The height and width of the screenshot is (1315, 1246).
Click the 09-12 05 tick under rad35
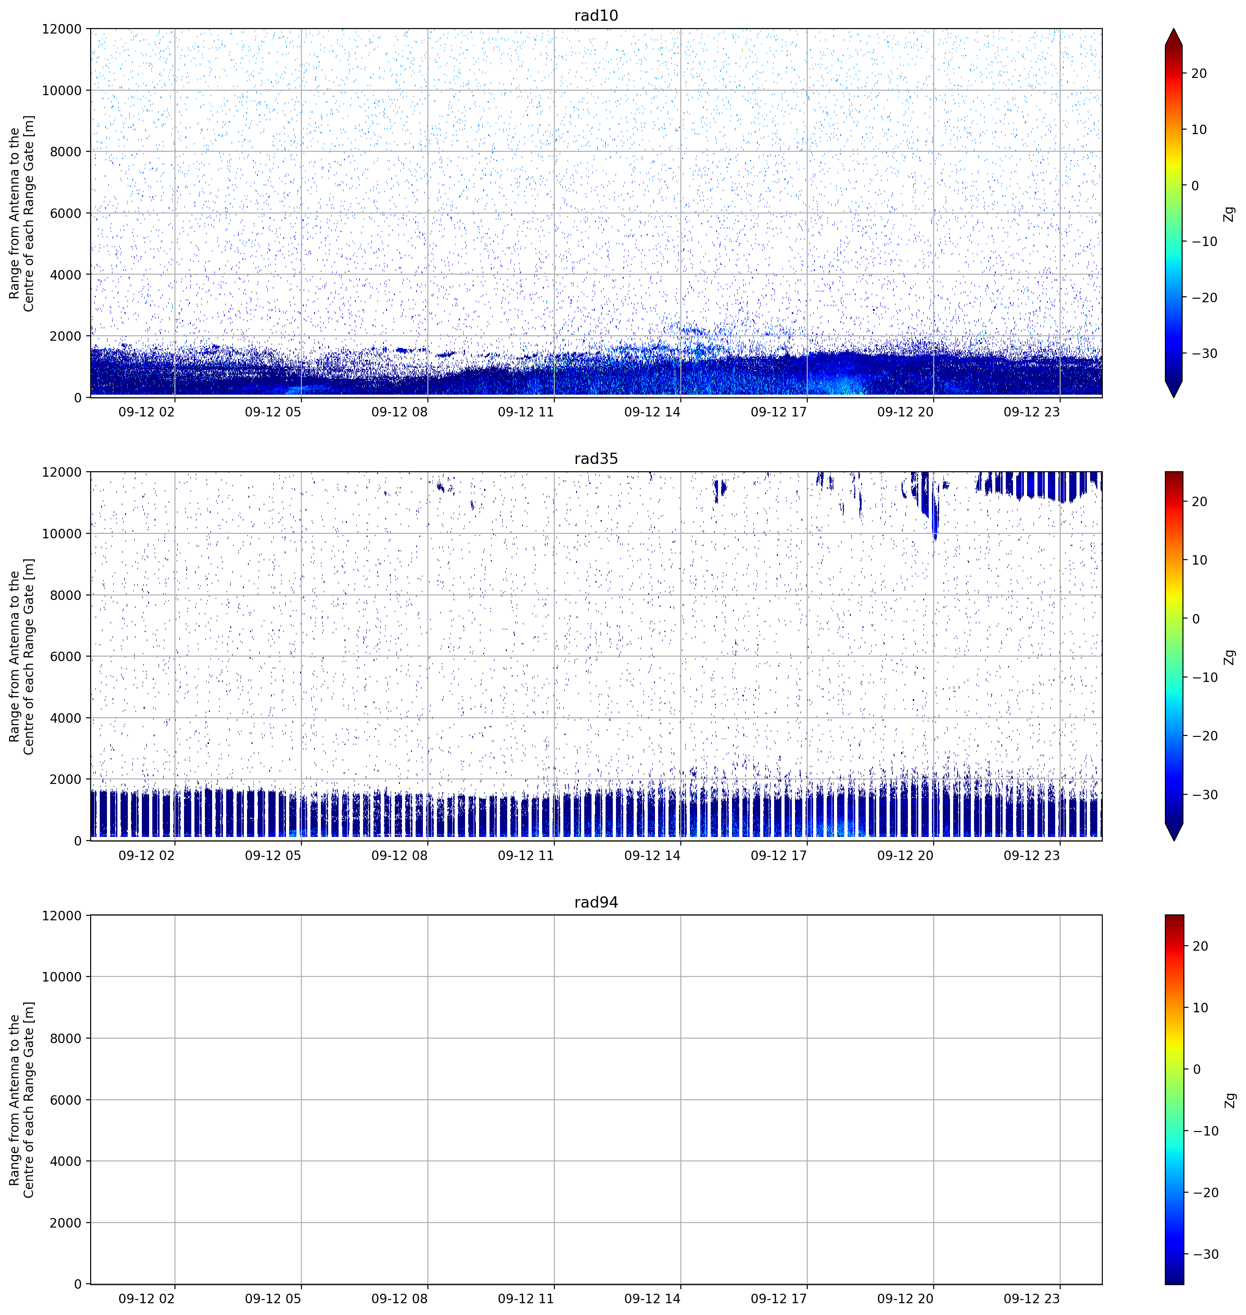(x=273, y=856)
